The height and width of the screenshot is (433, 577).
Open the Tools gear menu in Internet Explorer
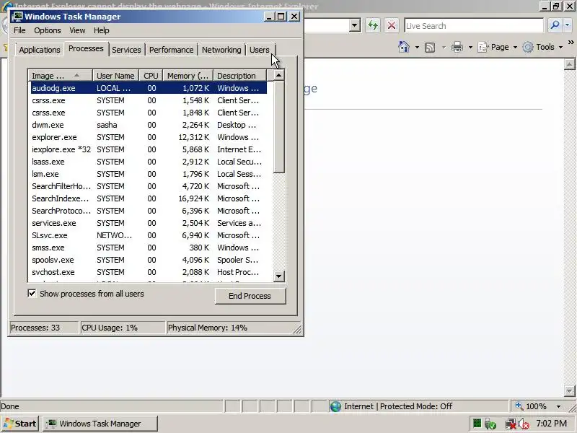click(528, 47)
